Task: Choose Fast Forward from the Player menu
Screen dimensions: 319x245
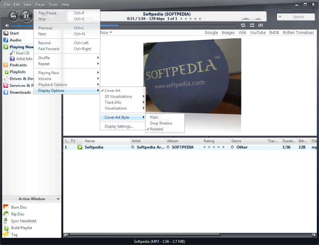Action: (x=67, y=49)
